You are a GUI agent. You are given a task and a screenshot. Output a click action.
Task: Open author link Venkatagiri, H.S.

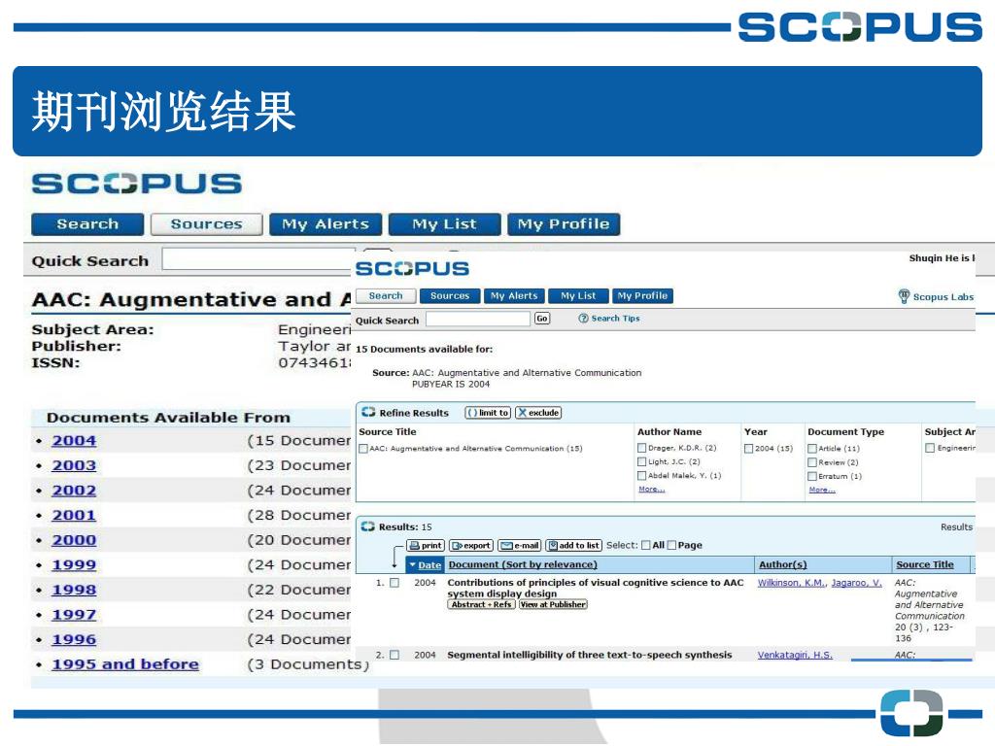coord(795,656)
